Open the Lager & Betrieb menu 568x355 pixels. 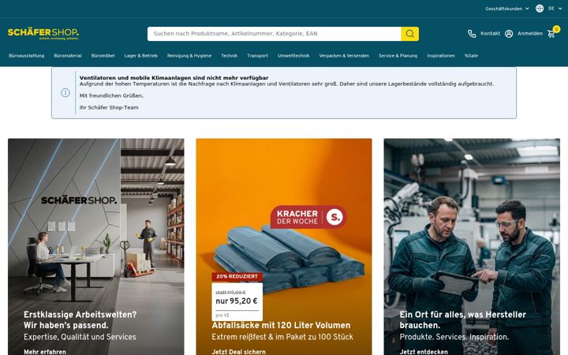[x=141, y=56]
